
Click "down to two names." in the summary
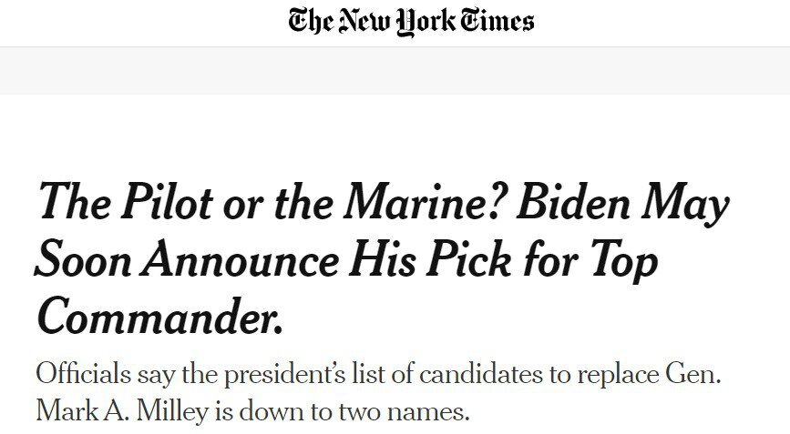(x=354, y=412)
